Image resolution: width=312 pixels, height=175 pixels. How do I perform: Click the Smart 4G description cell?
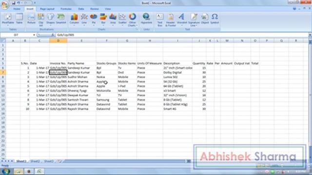coord(177,109)
